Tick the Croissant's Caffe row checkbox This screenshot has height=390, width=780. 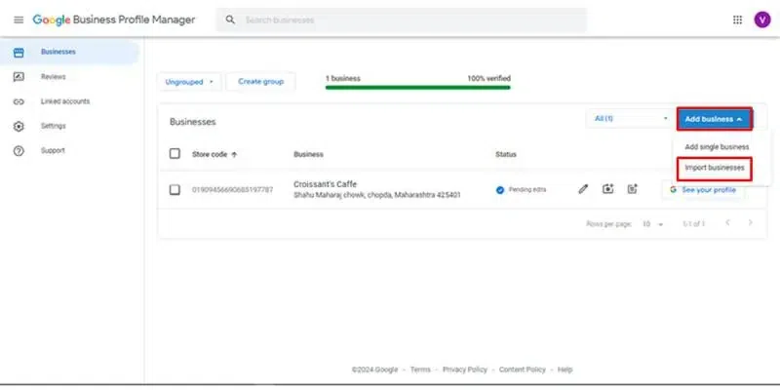175,189
